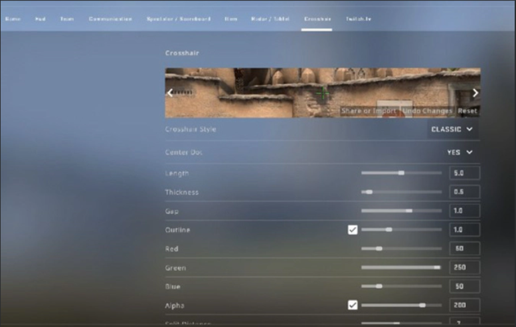Click the Blue slider handle
Image resolution: width=516 pixels, height=327 pixels.
(379, 286)
